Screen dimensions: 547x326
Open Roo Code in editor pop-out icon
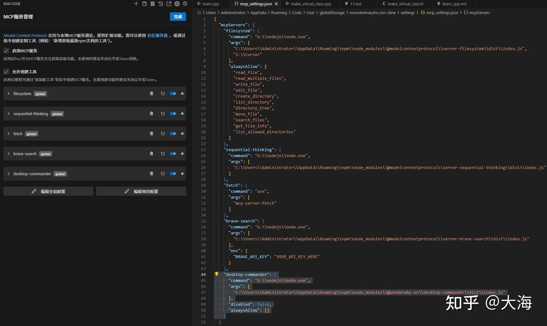(169, 4)
